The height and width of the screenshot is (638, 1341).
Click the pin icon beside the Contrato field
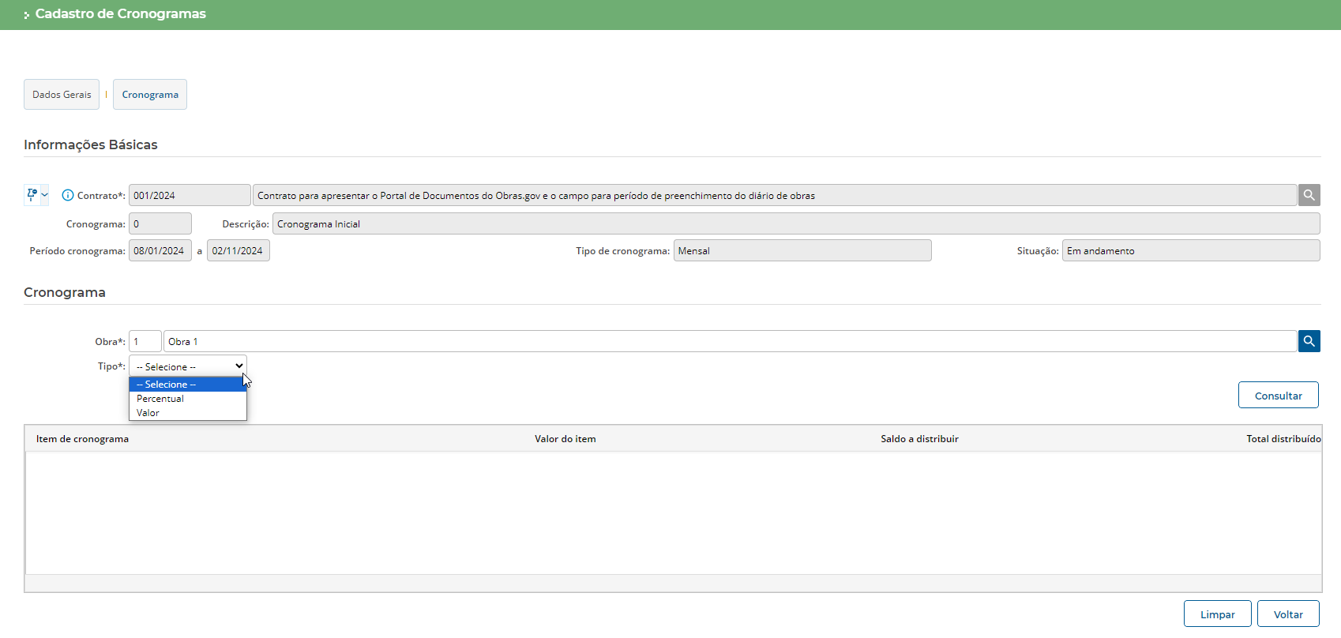(32, 194)
